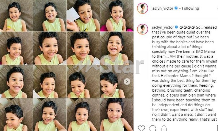Click the collage photo with the boy holding a white card
The width and height of the screenshot is (218, 131).
(83, 16)
